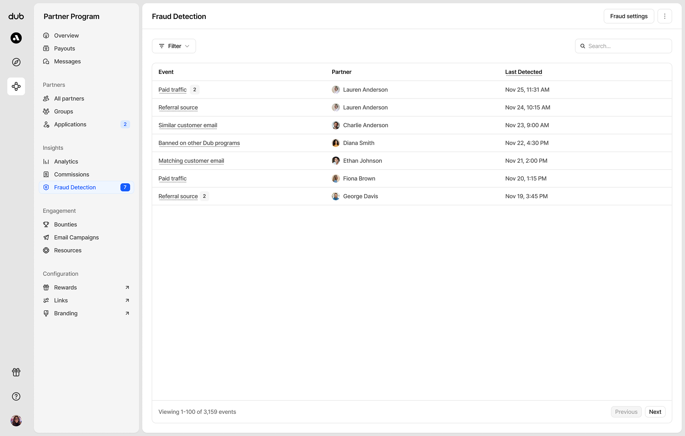Open the Banned on other Dub programs event
685x436 pixels.
coord(199,143)
